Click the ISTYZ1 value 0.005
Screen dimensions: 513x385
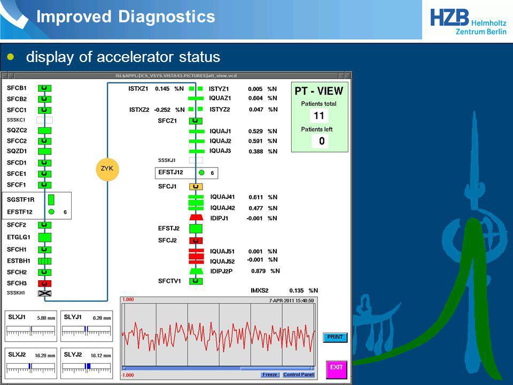pyautogui.click(x=255, y=89)
